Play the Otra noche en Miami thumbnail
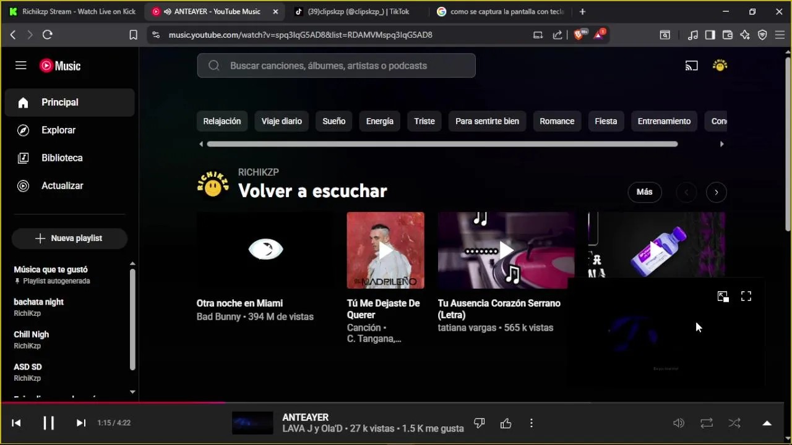Screen dimensions: 792x445 click(x=265, y=250)
